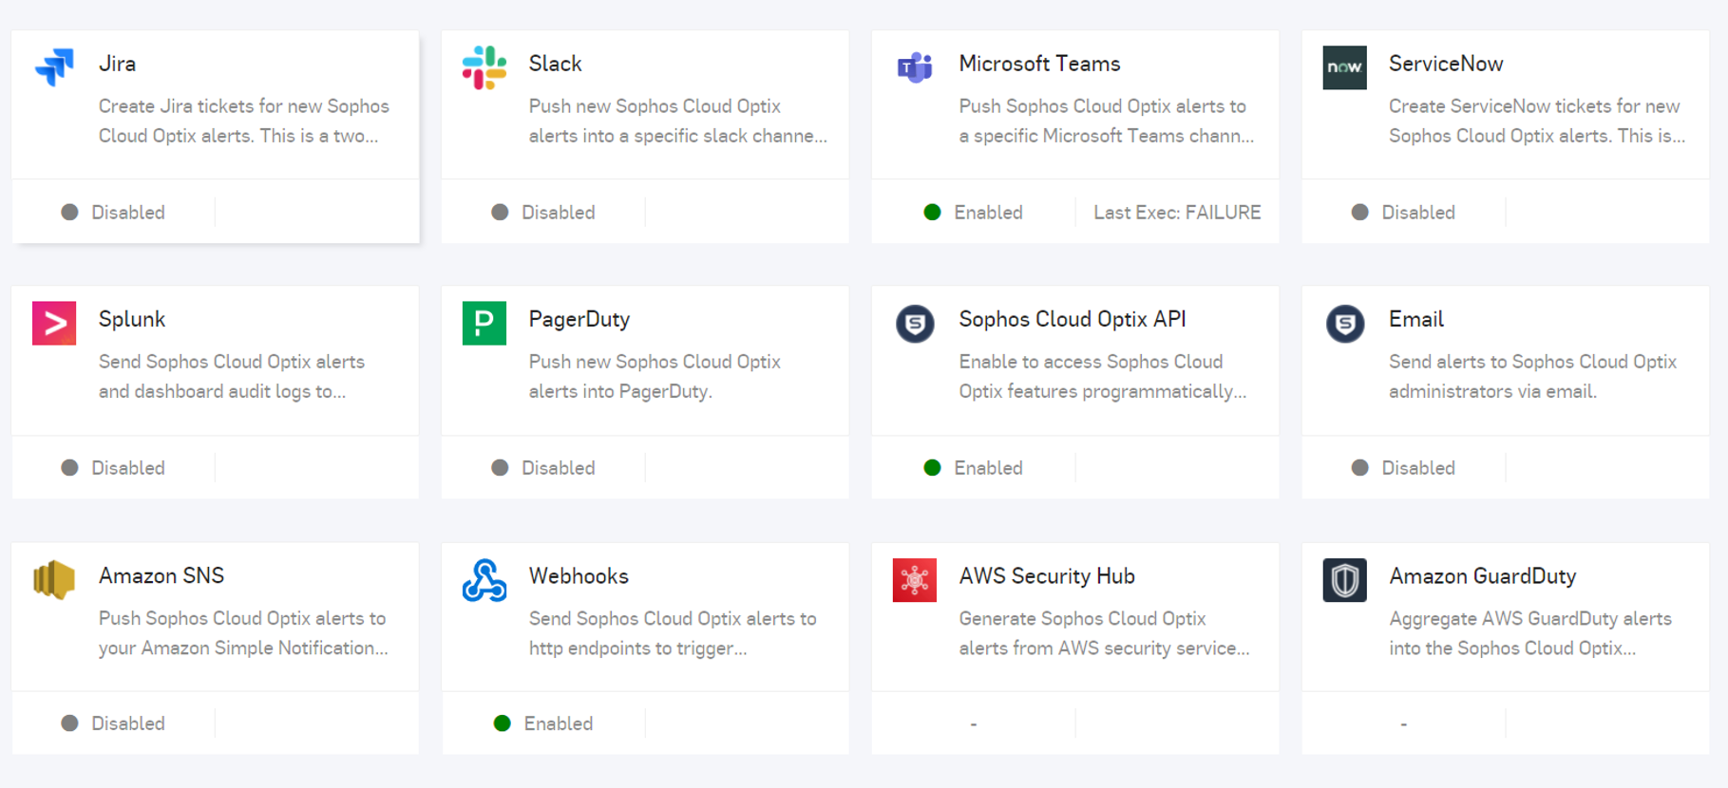Open the Sophos Cloud Optix API title

pos(1072,319)
